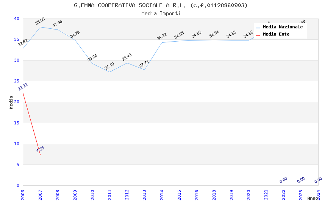Click the 37.36 data label
This screenshot has width=322, height=208.
tap(58, 23)
